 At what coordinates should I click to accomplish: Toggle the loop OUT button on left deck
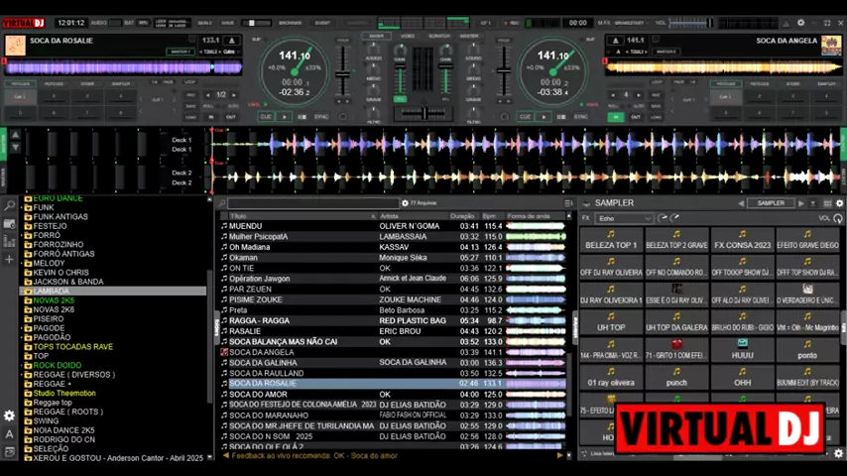pos(231,117)
